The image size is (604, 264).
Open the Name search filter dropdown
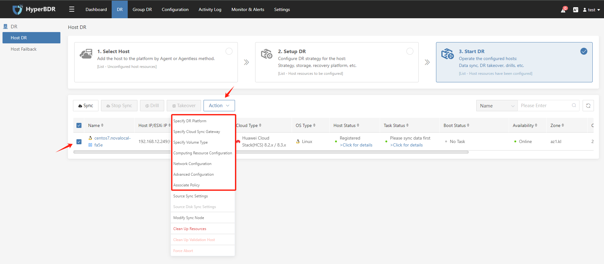tap(497, 106)
